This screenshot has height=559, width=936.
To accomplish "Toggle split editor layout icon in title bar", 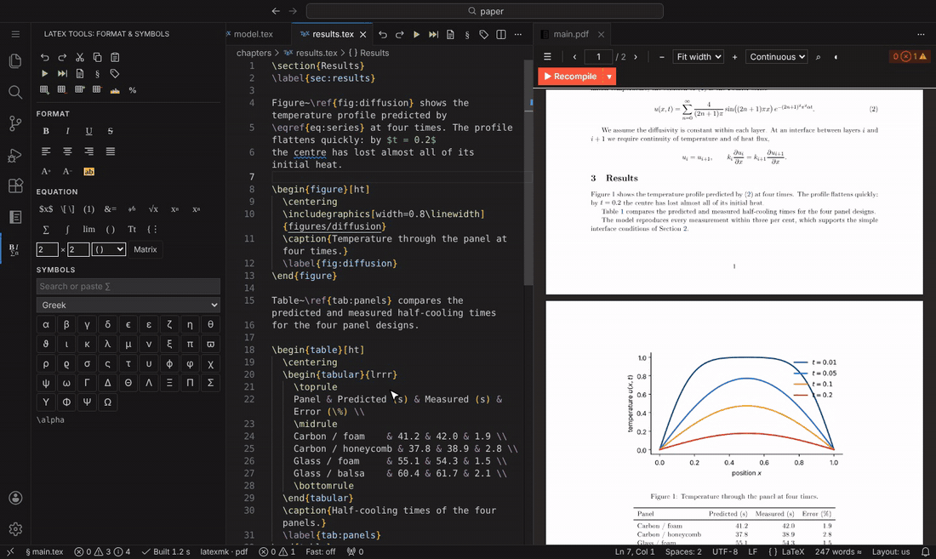I will pyautogui.click(x=501, y=35).
